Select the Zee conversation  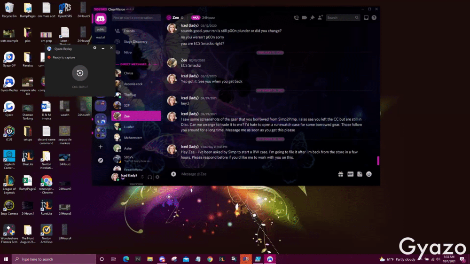(136, 116)
